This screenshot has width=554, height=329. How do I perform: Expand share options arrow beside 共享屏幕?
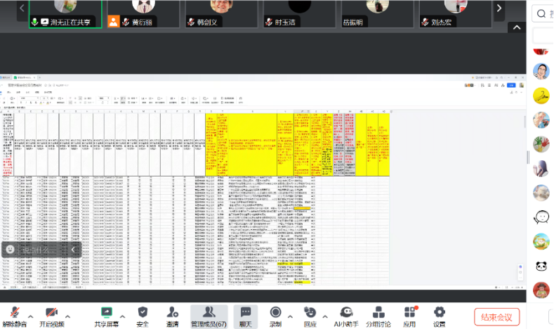point(124,310)
